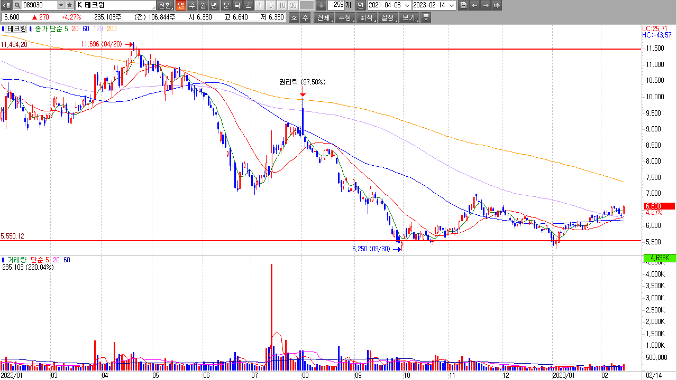Open the end date 2023-02-14 dropdown
677x380 pixels.
point(451,5)
